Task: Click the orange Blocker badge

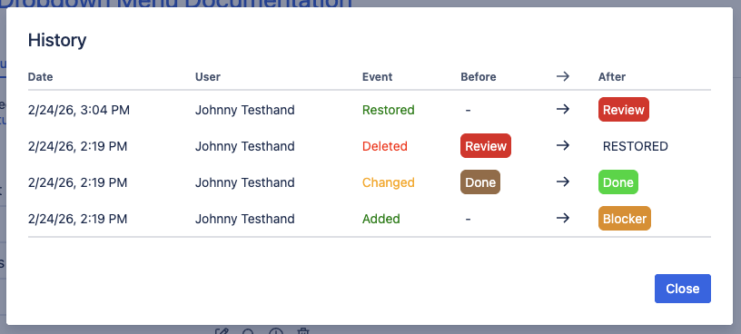Action: 624,219
